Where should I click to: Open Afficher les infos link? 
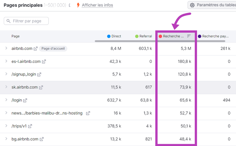[x=97, y=5]
